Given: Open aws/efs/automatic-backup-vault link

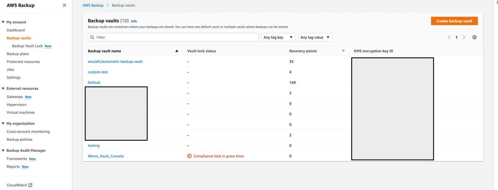Looking at the screenshot, I should point(115,62).
